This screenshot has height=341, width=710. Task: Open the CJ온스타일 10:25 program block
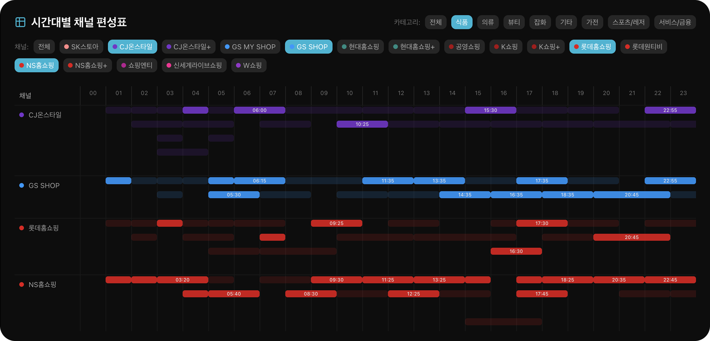coord(362,124)
